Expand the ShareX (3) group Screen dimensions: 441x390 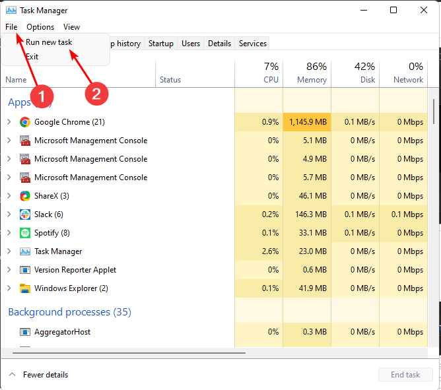[x=9, y=196]
